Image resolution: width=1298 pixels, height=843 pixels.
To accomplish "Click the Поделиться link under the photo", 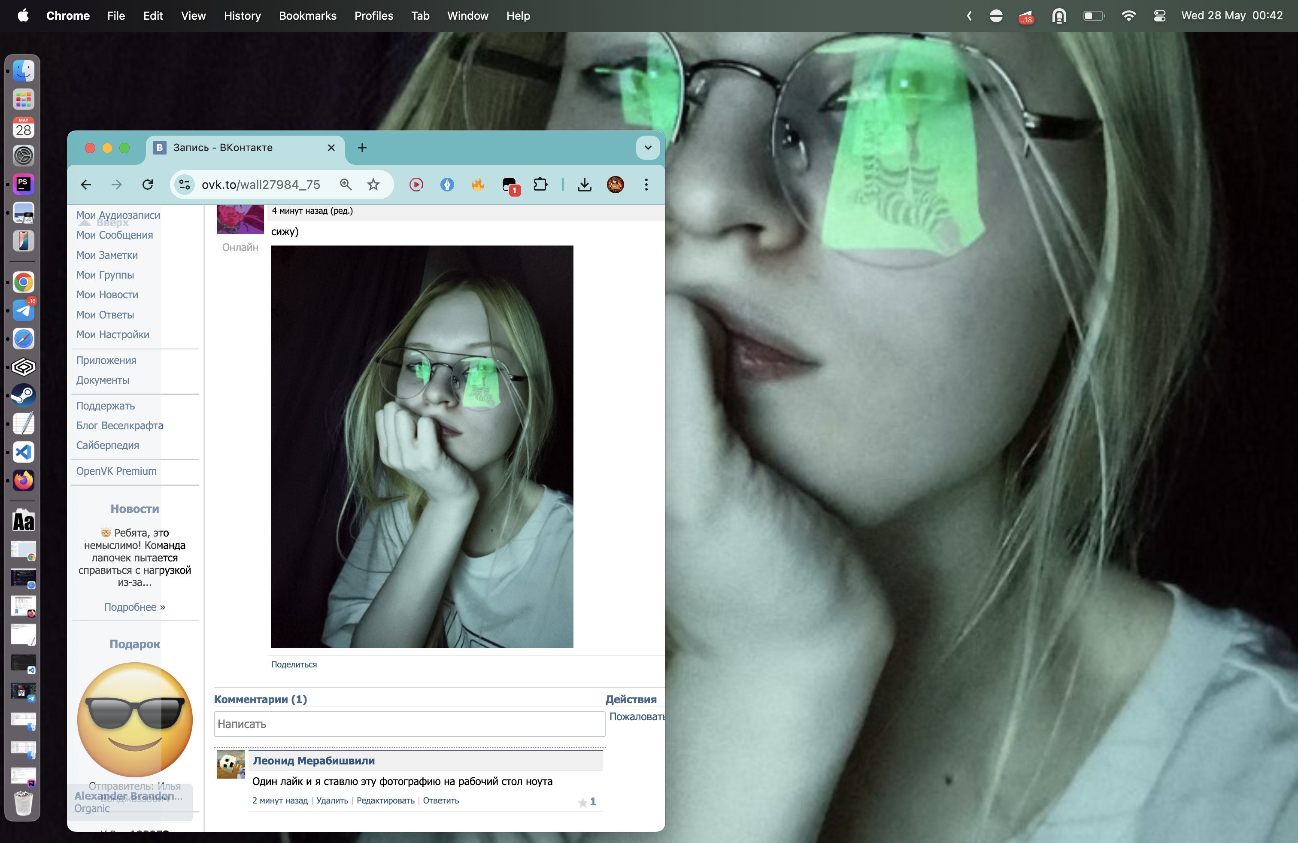I will click(294, 664).
